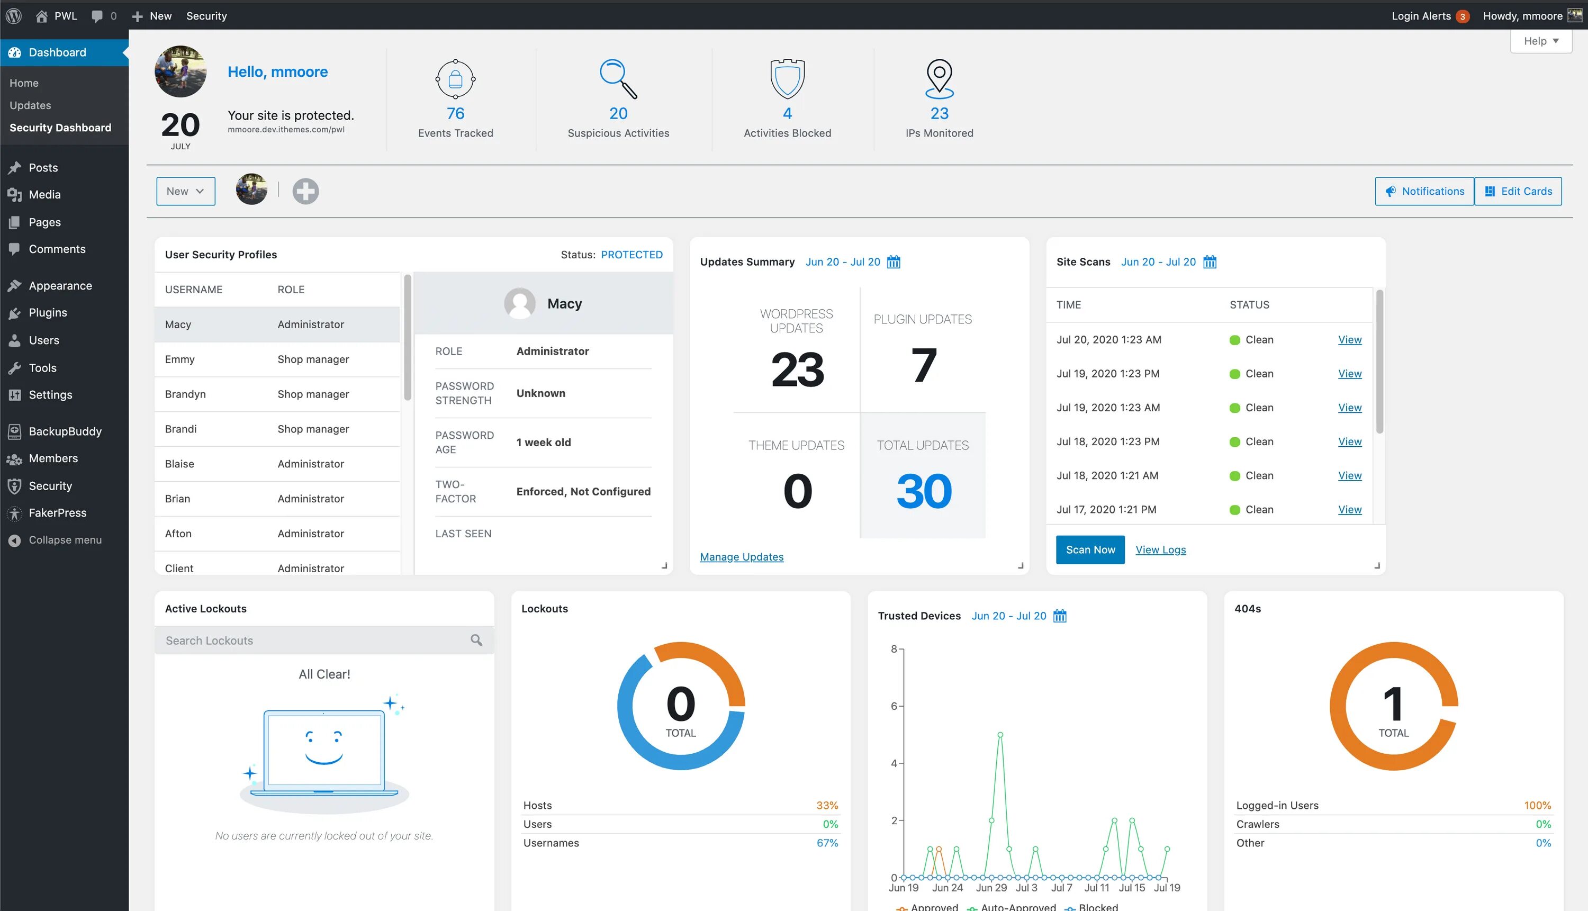Viewport: 1588px width, 911px height.
Task: Click the Scan Now button
Action: [x=1089, y=550]
